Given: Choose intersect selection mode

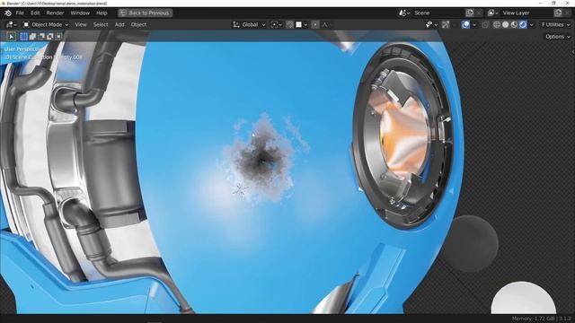Looking at the screenshot, I should [x=58, y=36].
